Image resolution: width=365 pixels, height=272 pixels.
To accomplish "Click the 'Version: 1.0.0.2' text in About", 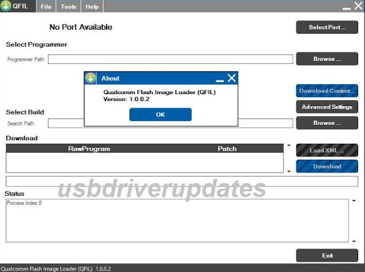I will tap(127, 99).
